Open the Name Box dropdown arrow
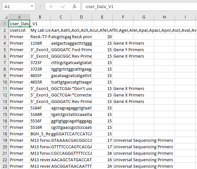The image size is (197, 169). click(x=31, y=6)
